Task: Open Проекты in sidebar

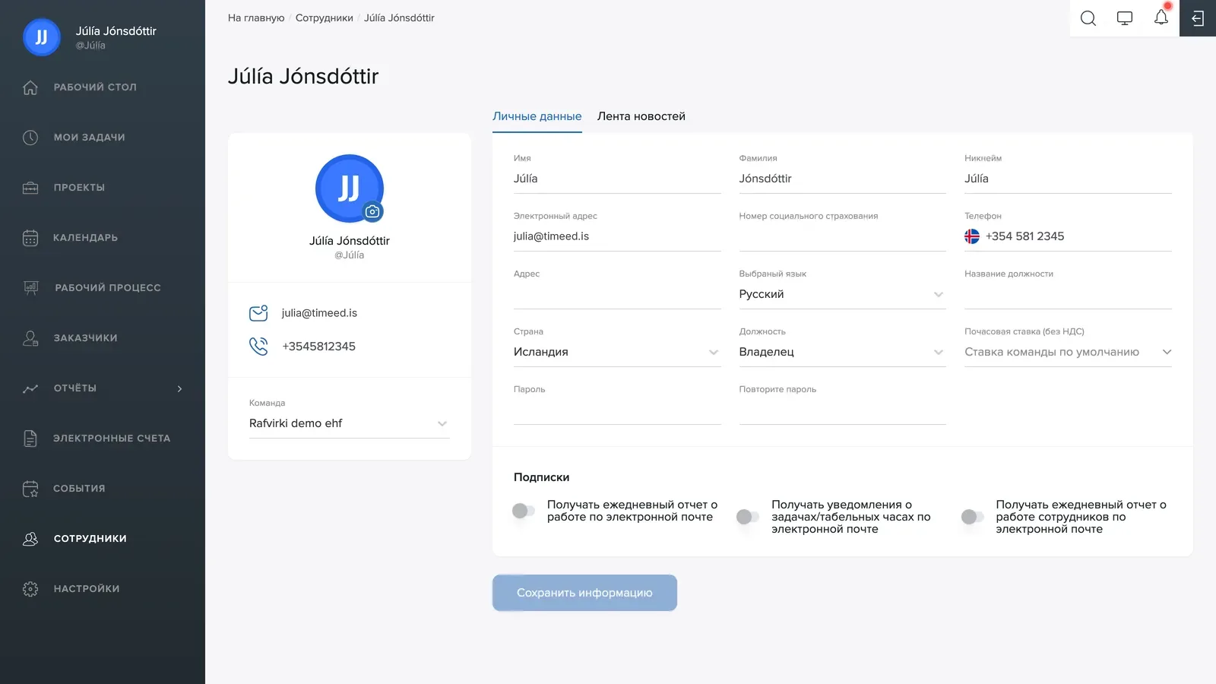Action: coord(79,188)
